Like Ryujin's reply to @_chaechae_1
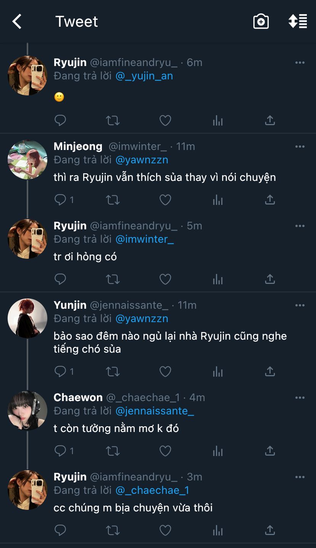The image size is (316, 548). 165,530
